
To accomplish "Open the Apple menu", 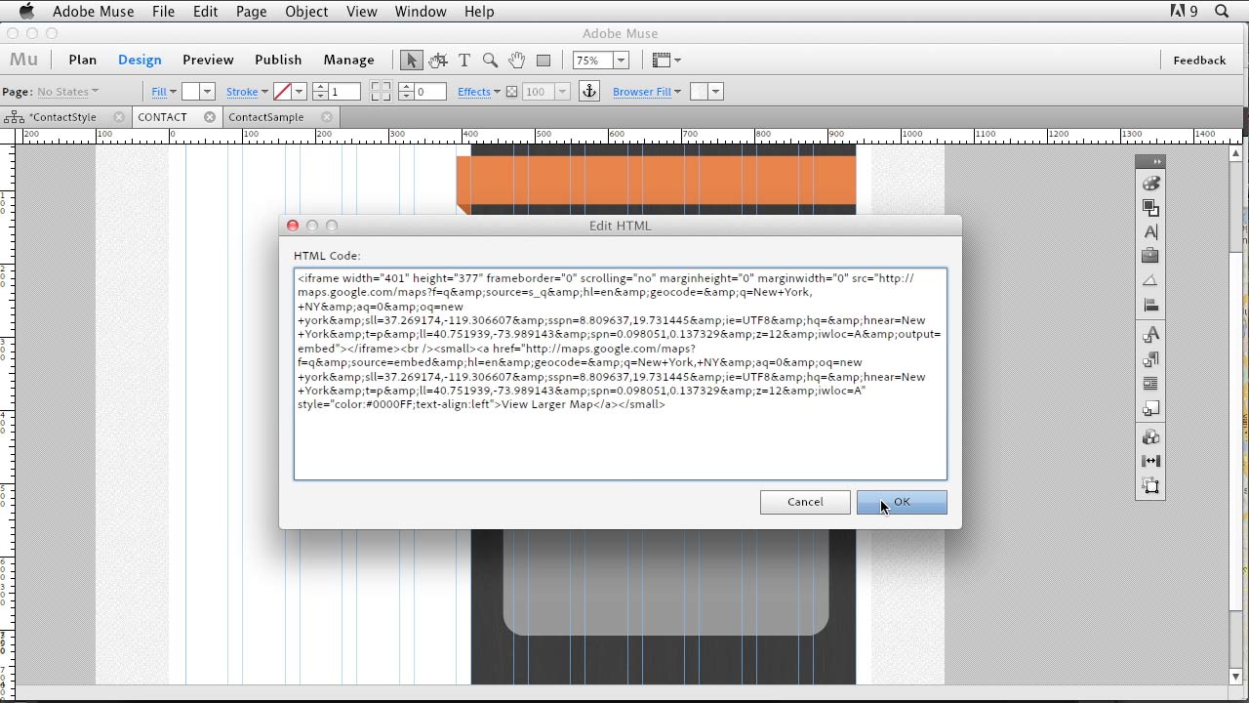I will click(26, 12).
